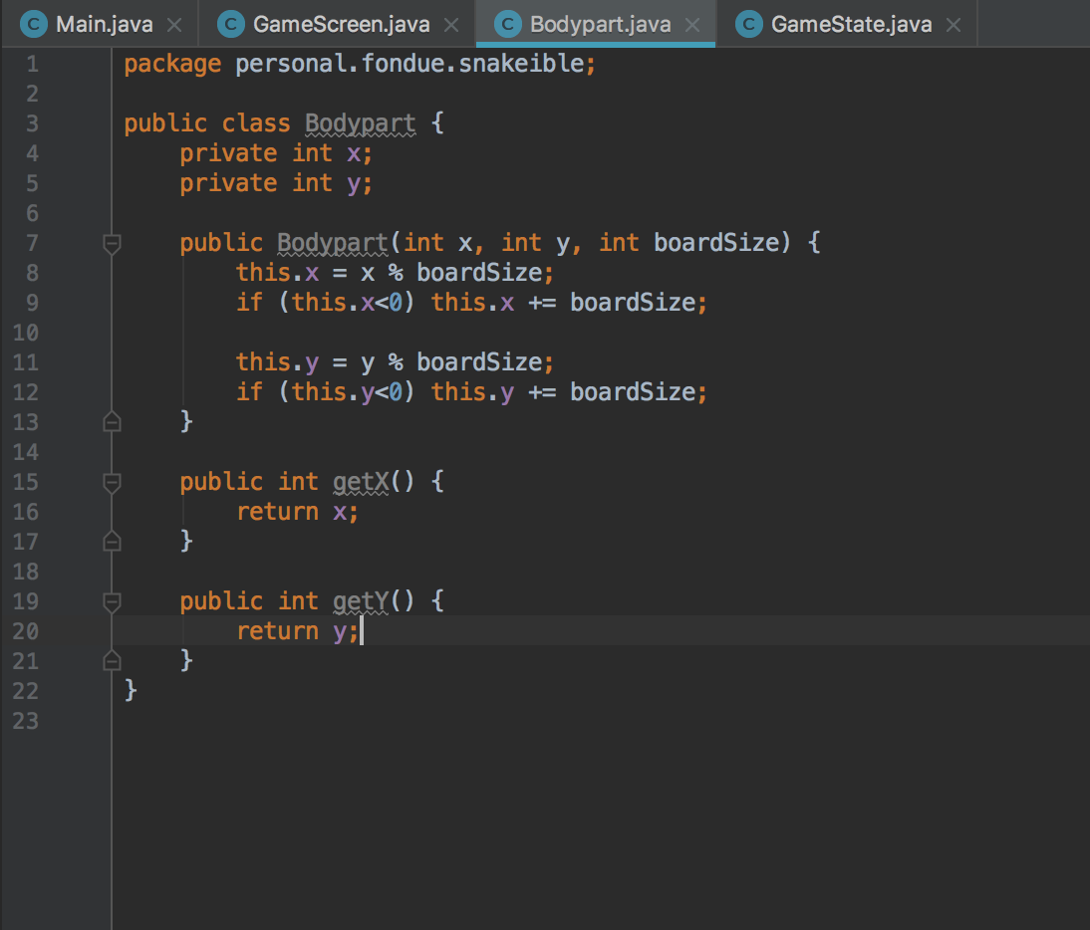1090x930 pixels.
Task: Click the class icon on Main.java tab
Action: [33, 24]
